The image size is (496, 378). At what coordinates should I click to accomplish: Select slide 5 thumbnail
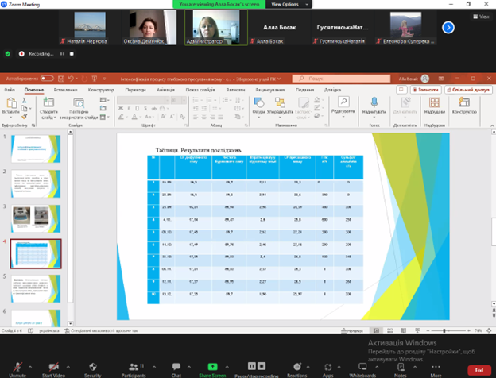click(36, 288)
